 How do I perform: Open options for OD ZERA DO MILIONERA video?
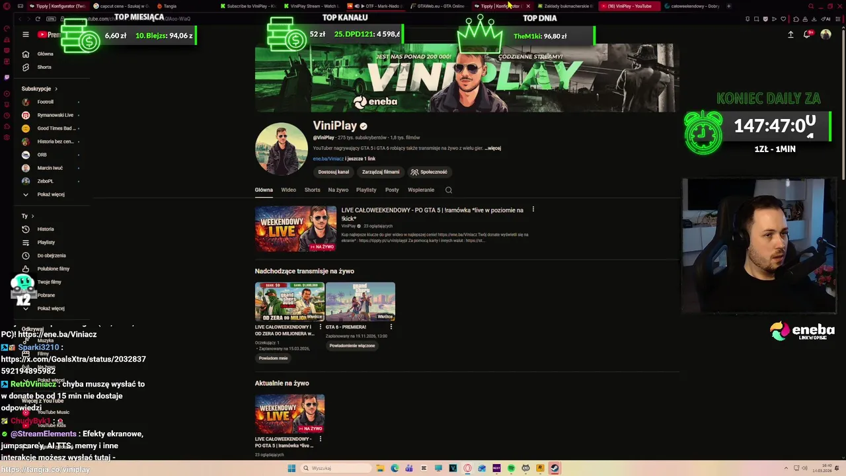321,327
